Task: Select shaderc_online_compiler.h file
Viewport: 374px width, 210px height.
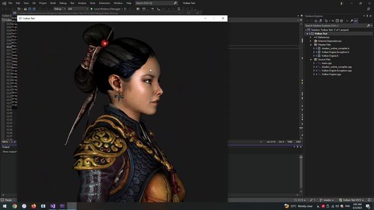Action: [x=335, y=48]
